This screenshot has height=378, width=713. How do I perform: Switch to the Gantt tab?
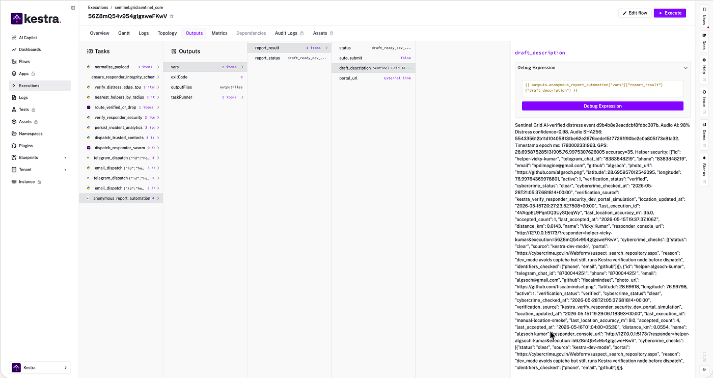tap(124, 33)
